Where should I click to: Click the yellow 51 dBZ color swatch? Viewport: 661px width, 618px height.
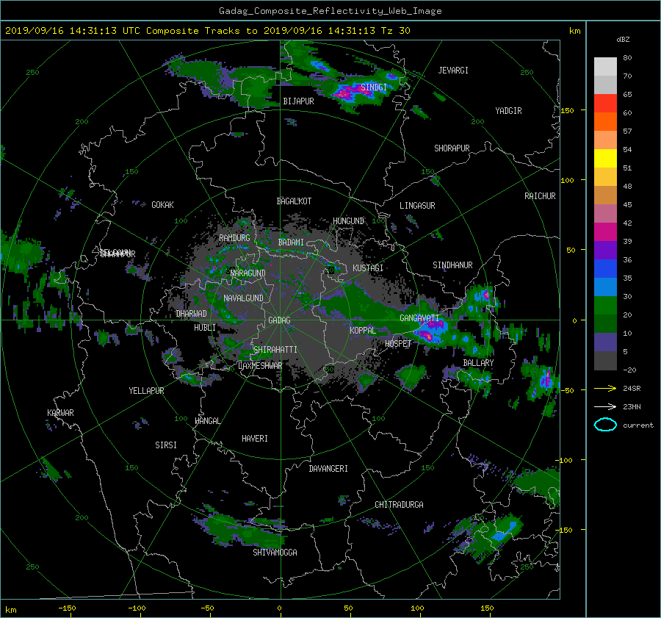click(x=605, y=158)
